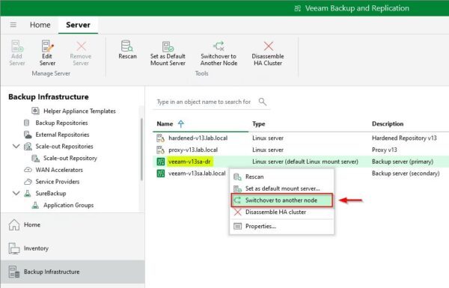Select Application Groups tree item
The image size is (449, 288).
[68, 205]
